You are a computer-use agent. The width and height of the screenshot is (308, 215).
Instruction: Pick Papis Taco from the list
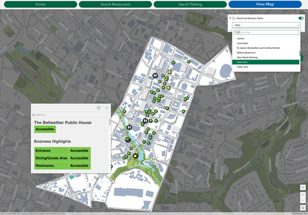coord(243,67)
